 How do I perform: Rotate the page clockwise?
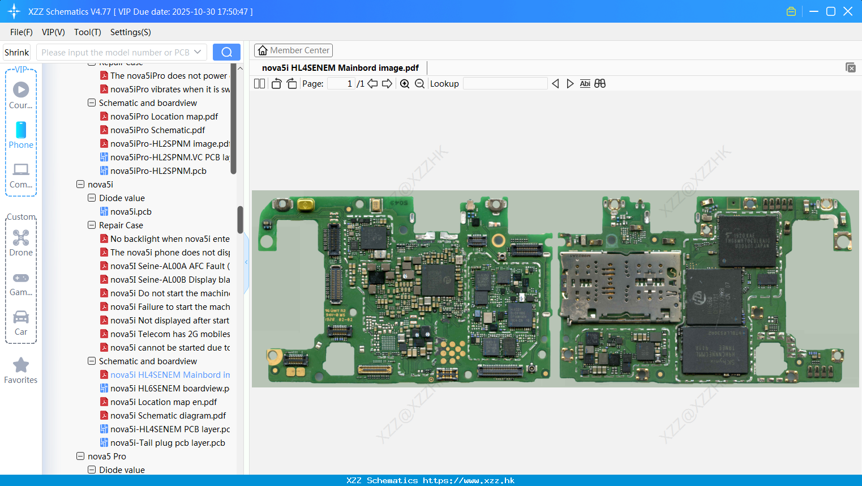[x=291, y=84]
